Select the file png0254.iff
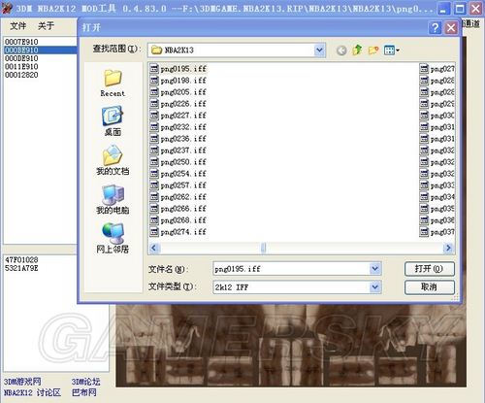The height and width of the screenshot is (403, 485). (178, 174)
